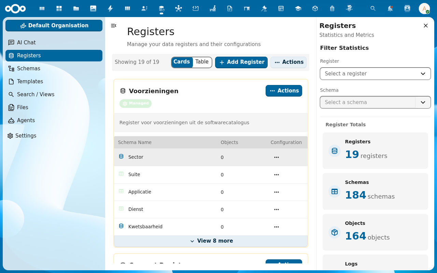The width and height of the screenshot is (437, 273).
Task: Click the Voorzieningen register title
Action: [154, 91]
